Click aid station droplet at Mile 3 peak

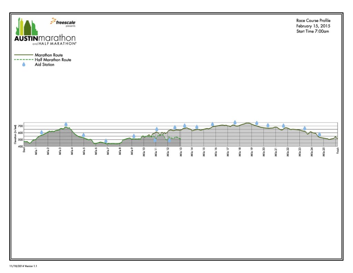click(x=66, y=124)
